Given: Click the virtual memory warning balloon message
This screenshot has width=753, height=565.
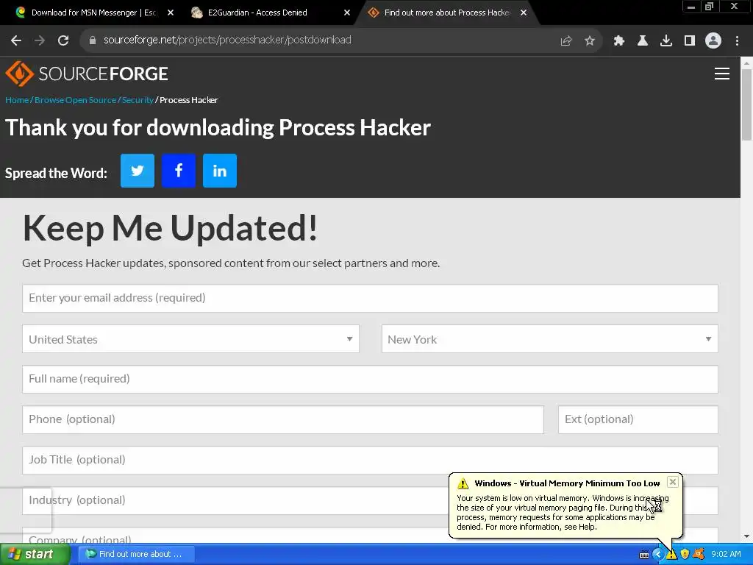Looking at the screenshot, I should click(563, 512).
